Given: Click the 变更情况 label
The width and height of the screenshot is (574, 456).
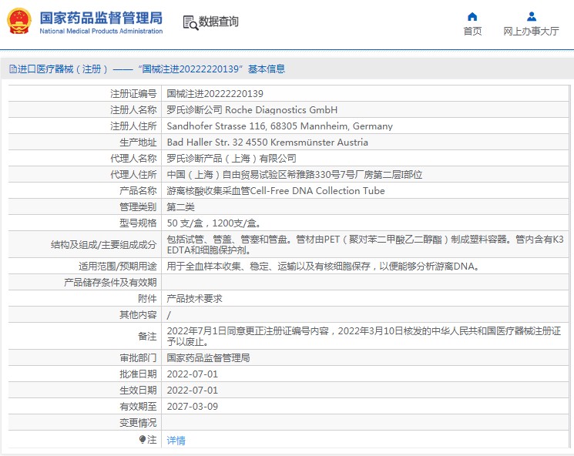Looking at the screenshot, I should pos(138,423).
